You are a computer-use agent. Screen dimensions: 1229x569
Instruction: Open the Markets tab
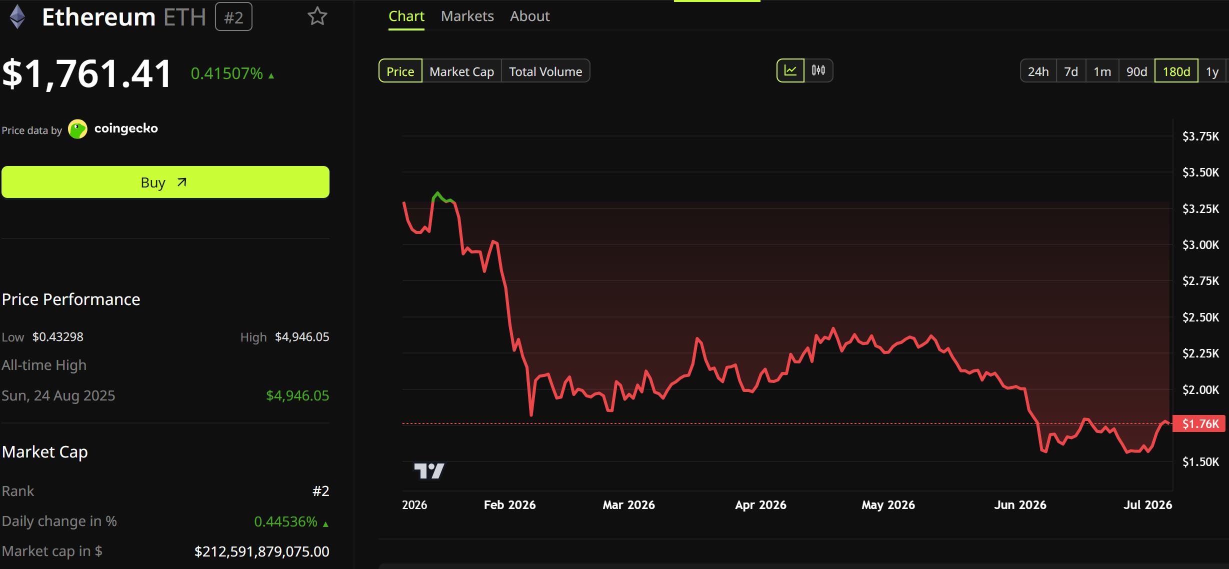tap(467, 16)
